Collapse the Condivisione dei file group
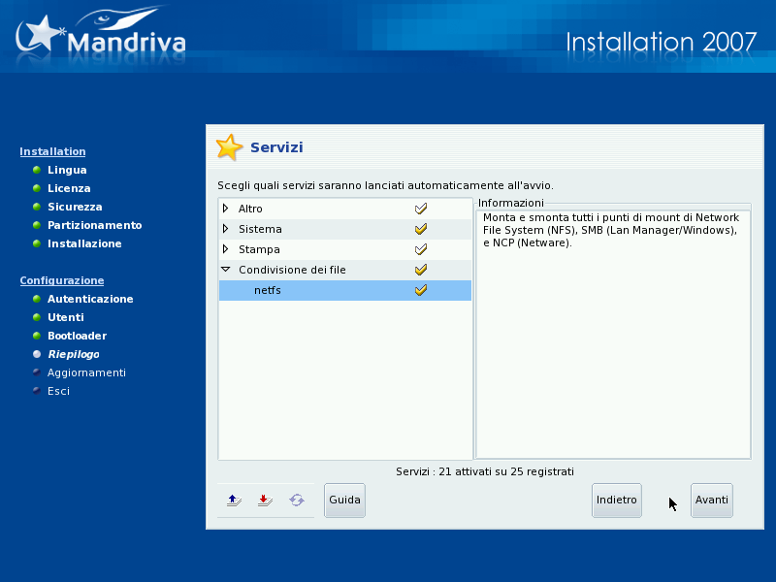The height and width of the screenshot is (582, 776). pyautogui.click(x=226, y=270)
